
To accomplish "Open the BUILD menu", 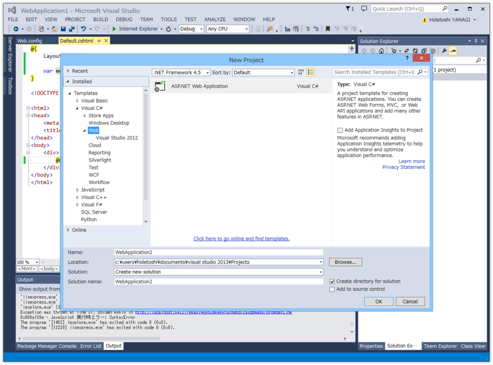I will click(100, 19).
